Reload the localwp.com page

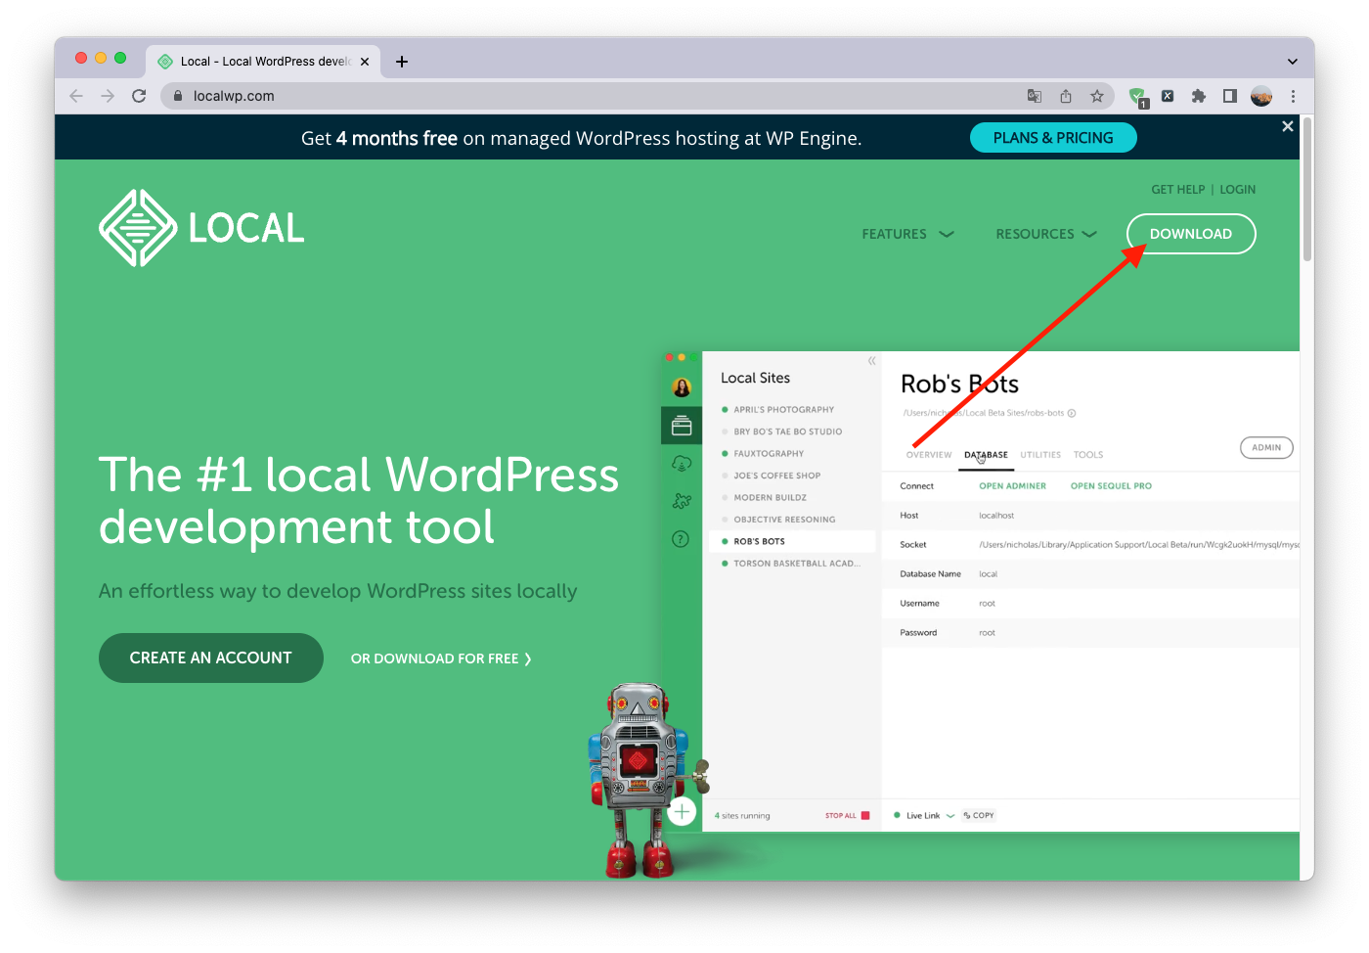(139, 96)
